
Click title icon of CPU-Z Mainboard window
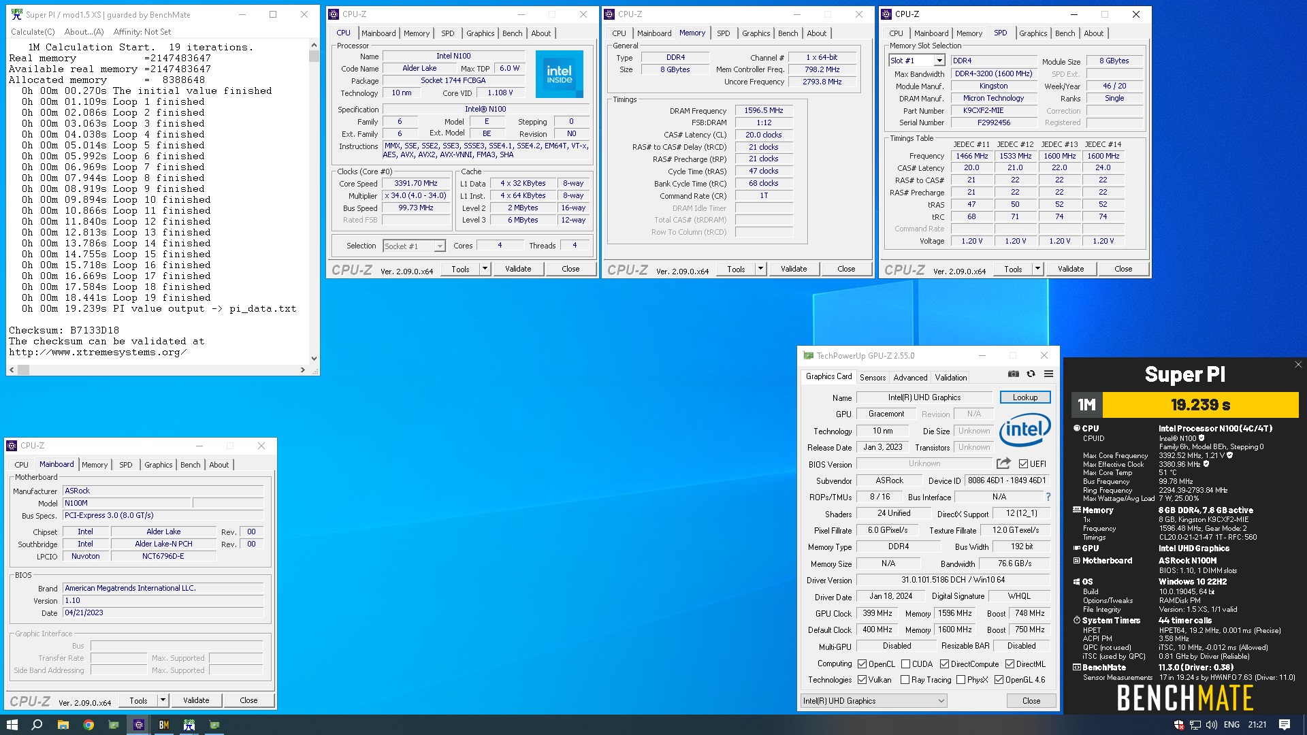tap(12, 446)
